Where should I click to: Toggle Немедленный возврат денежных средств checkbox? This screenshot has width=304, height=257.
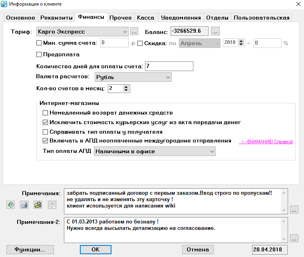point(45,113)
